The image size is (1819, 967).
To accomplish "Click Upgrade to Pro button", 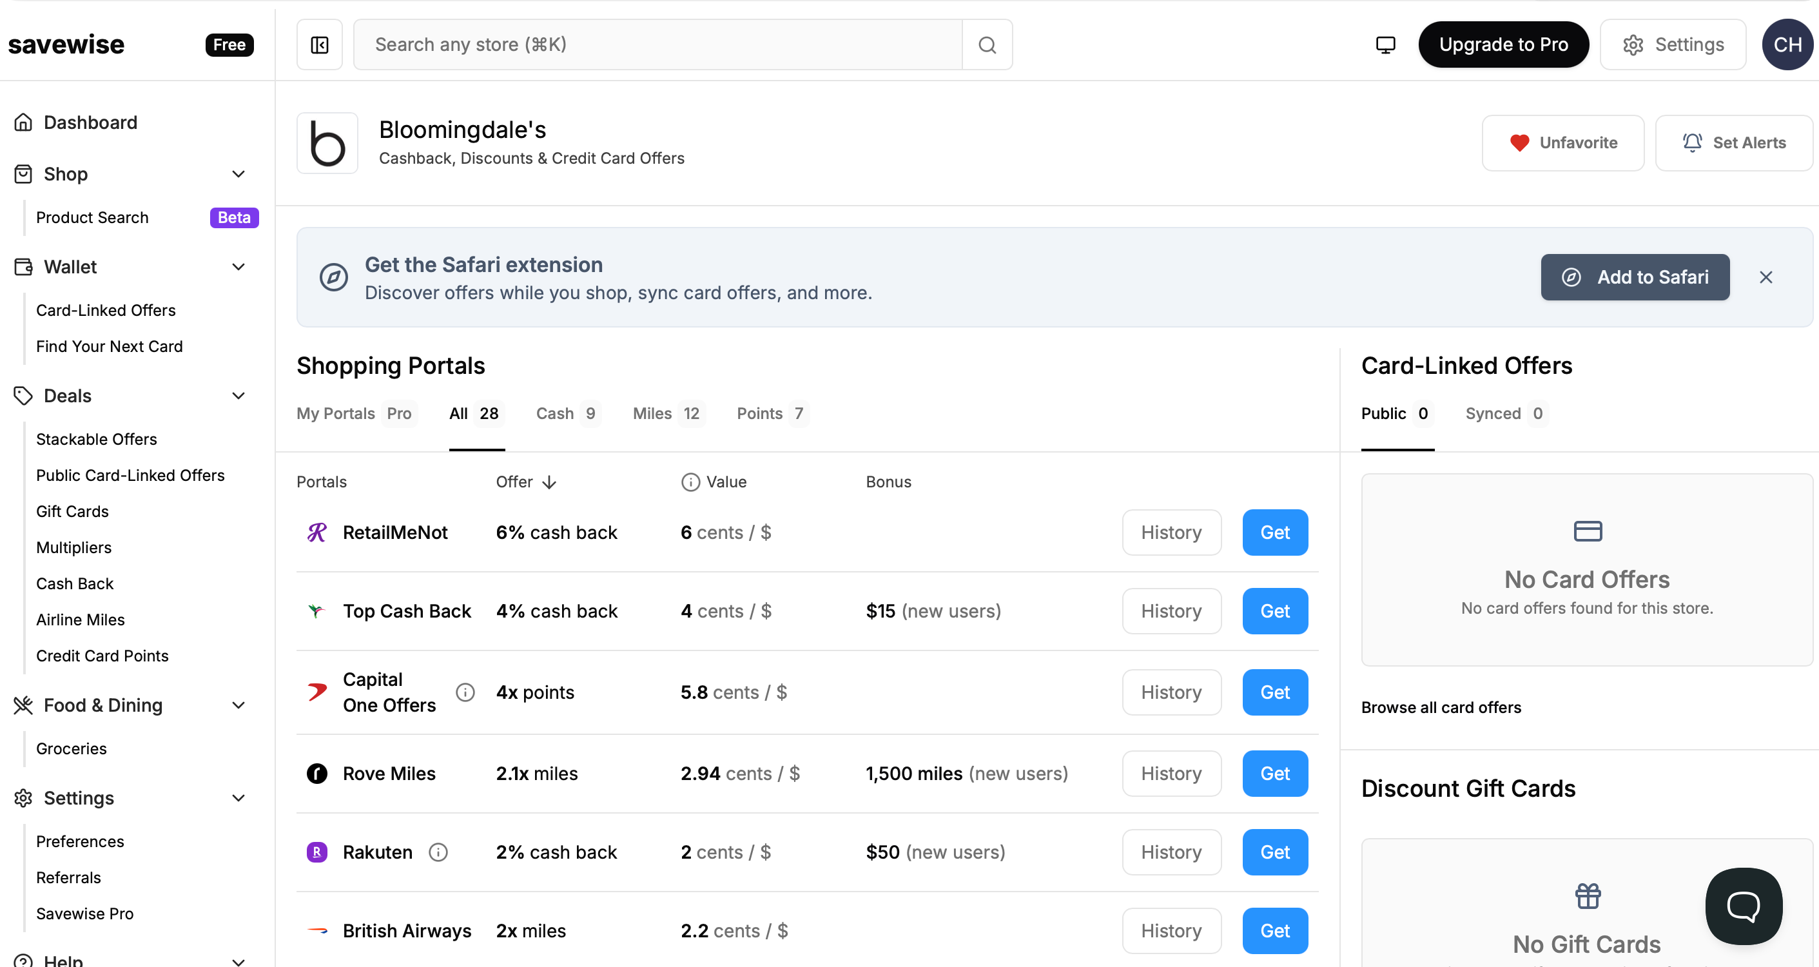I will 1503,44.
